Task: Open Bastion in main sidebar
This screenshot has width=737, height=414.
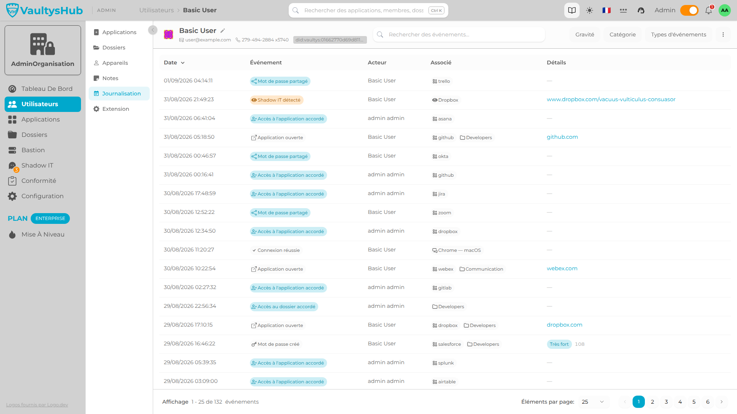Action: point(43,150)
